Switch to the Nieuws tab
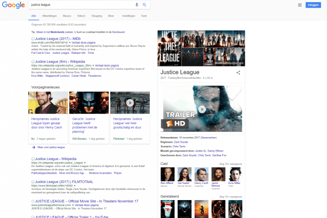 click(x=67, y=16)
